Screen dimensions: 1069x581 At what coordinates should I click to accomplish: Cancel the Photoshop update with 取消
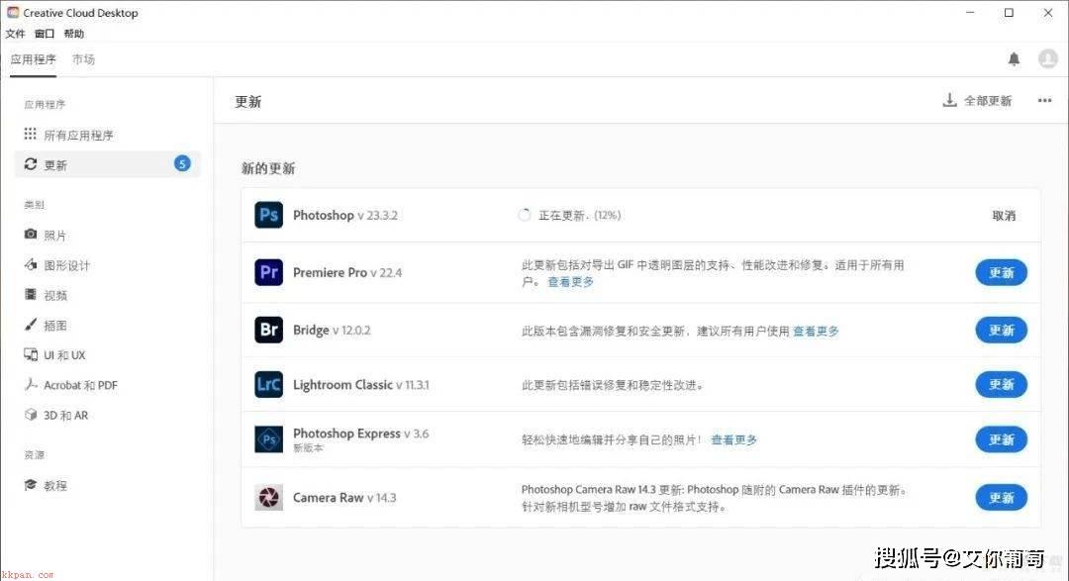point(1004,216)
